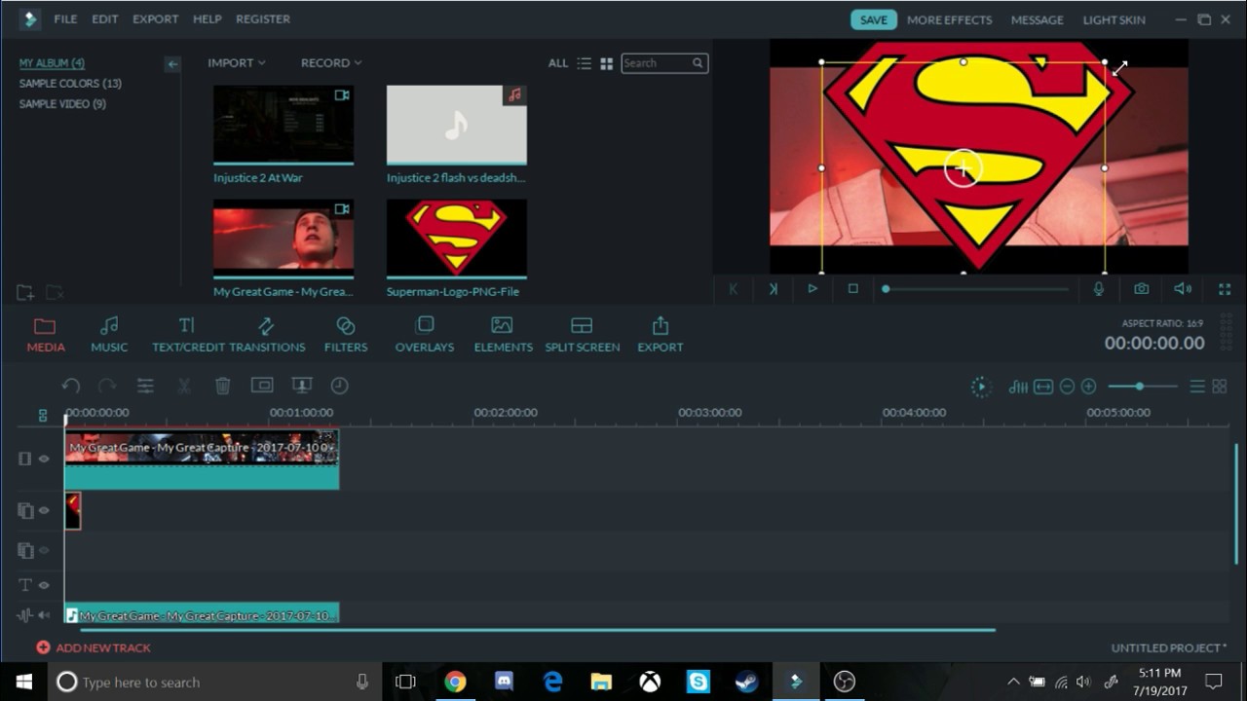Click ADD NEW TRACK below the timeline
The image size is (1247, 701).
click(x=94, y=646)
